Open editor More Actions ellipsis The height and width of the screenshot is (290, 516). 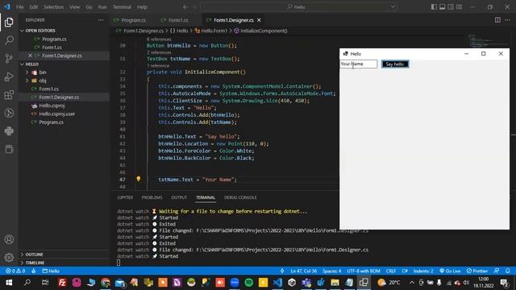[x=507, y=20]
